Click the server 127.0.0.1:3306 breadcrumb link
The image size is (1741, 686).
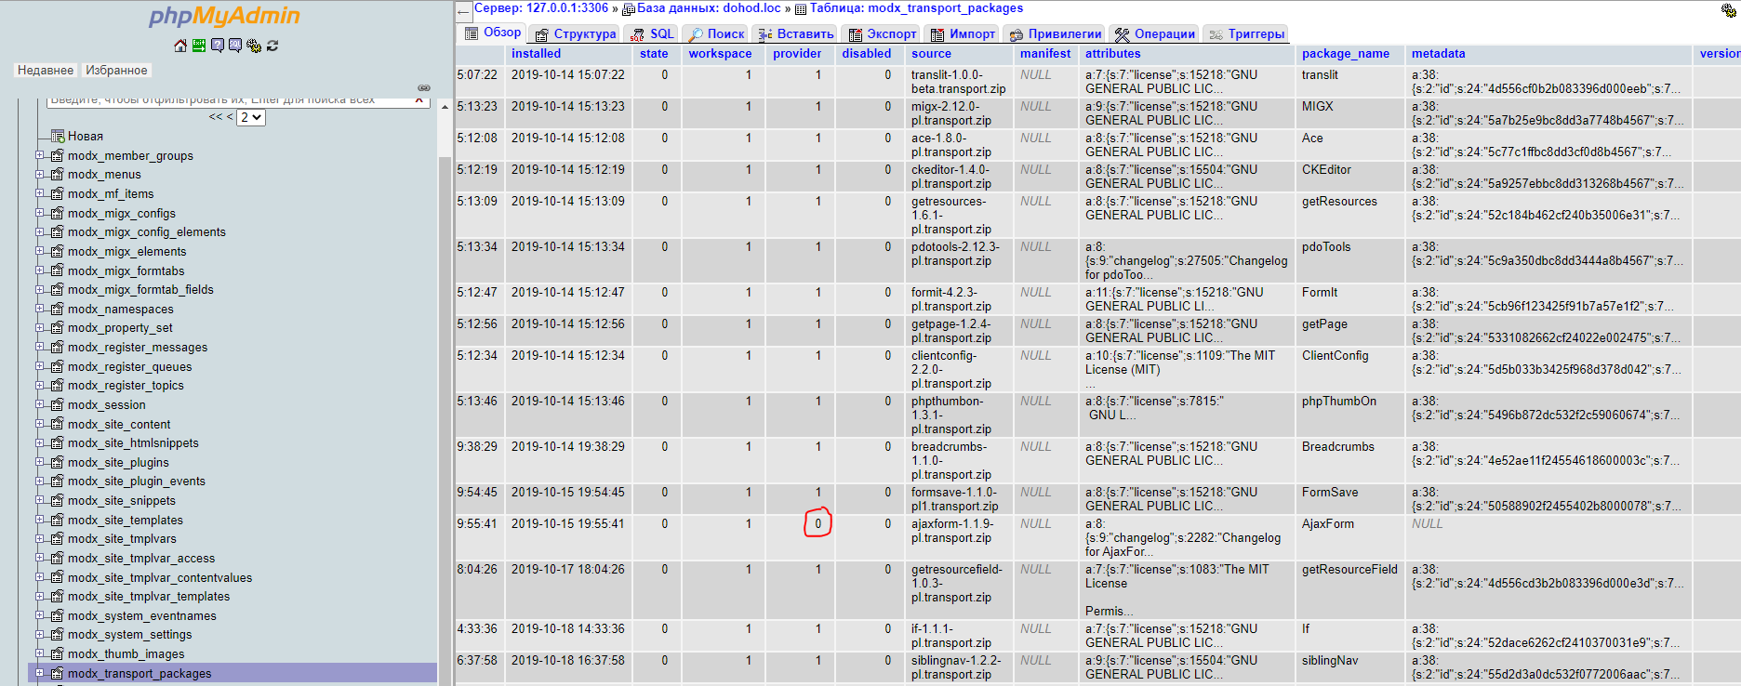pos(541,8)
